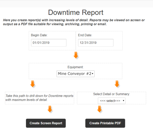Click the Select Detail or Summary label
This screenshot has height=133, width=153.
[x=111, y=94]
